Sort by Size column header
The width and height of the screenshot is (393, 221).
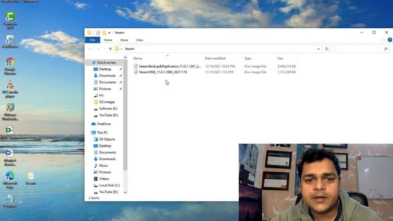tap(280, 58)
